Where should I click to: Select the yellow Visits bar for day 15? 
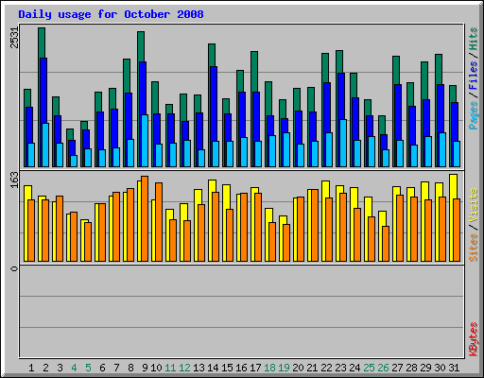click(226, 197)
